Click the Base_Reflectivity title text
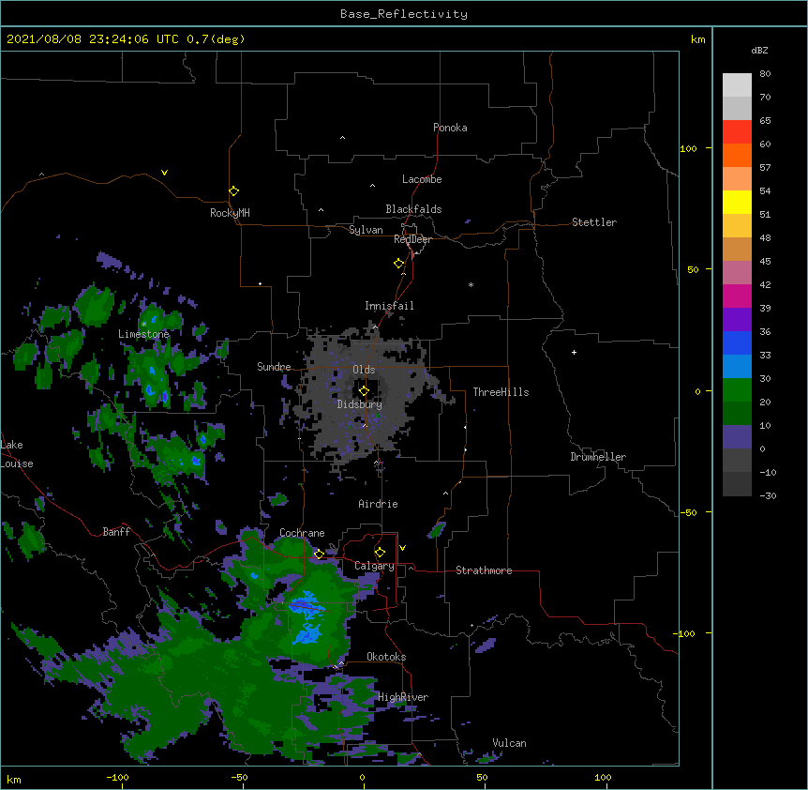Viewport: 808px width, 790px height. (404, 14)
